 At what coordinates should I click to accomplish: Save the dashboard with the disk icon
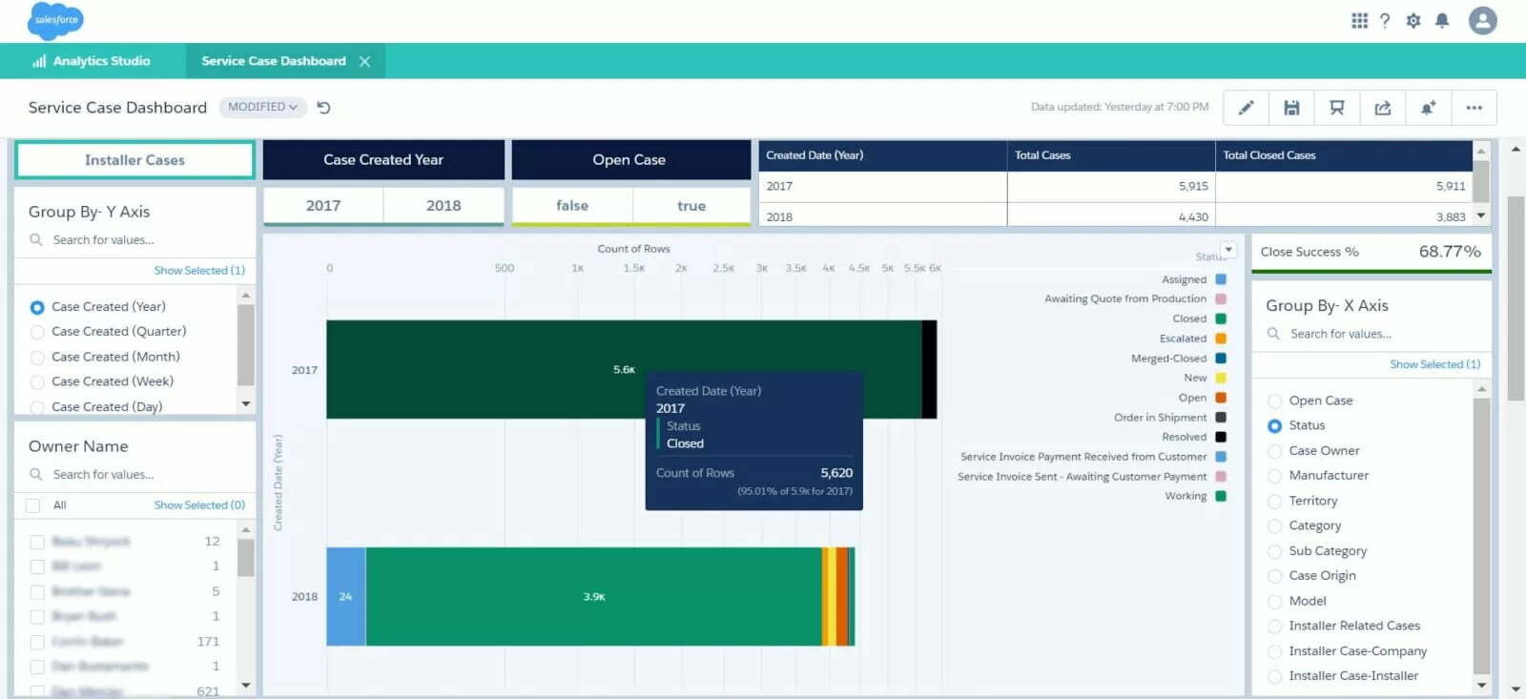[1291, 108]
